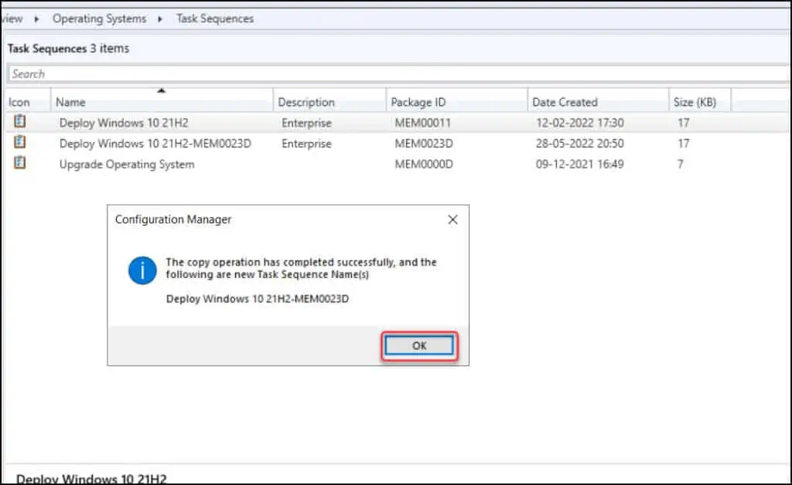Click Package ID cell MEM00011
This screenshot has height=485, width=792.
pos(423,123)
